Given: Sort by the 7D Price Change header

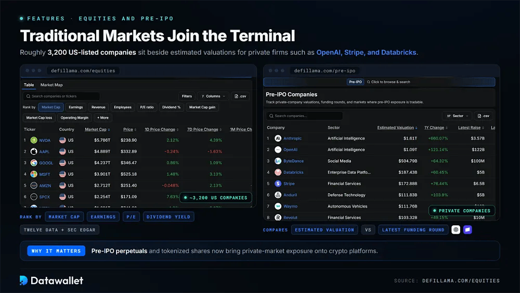Looking at the screenshot, I should (204, 130).
